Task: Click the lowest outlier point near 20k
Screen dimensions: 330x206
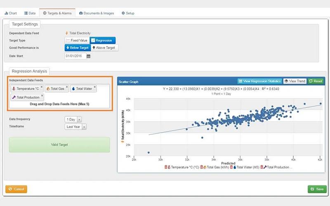Action: point(148,152)
